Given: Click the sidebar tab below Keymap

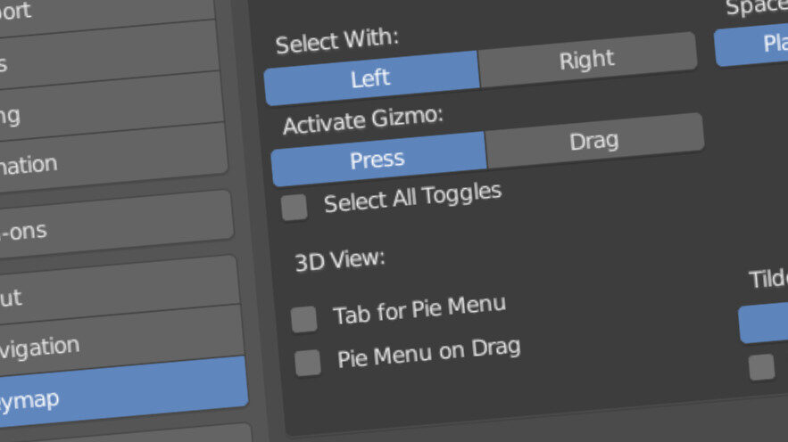Looking at the screenshot, I should coord(125,434).
